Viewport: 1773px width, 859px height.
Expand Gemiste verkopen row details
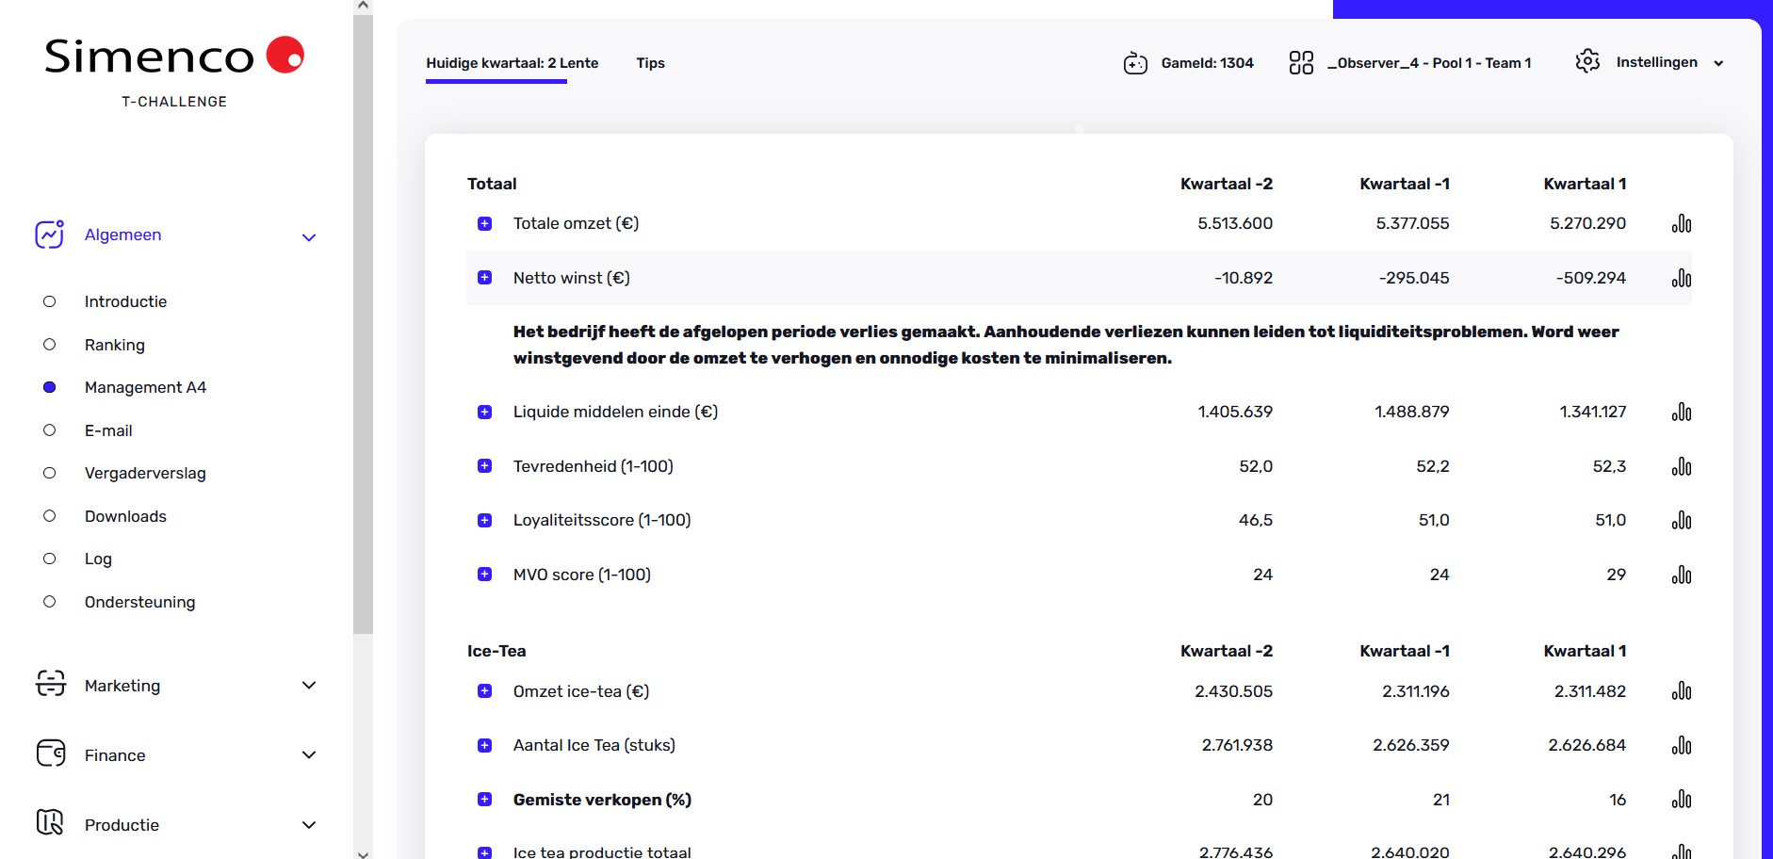(x=484, y=800)
